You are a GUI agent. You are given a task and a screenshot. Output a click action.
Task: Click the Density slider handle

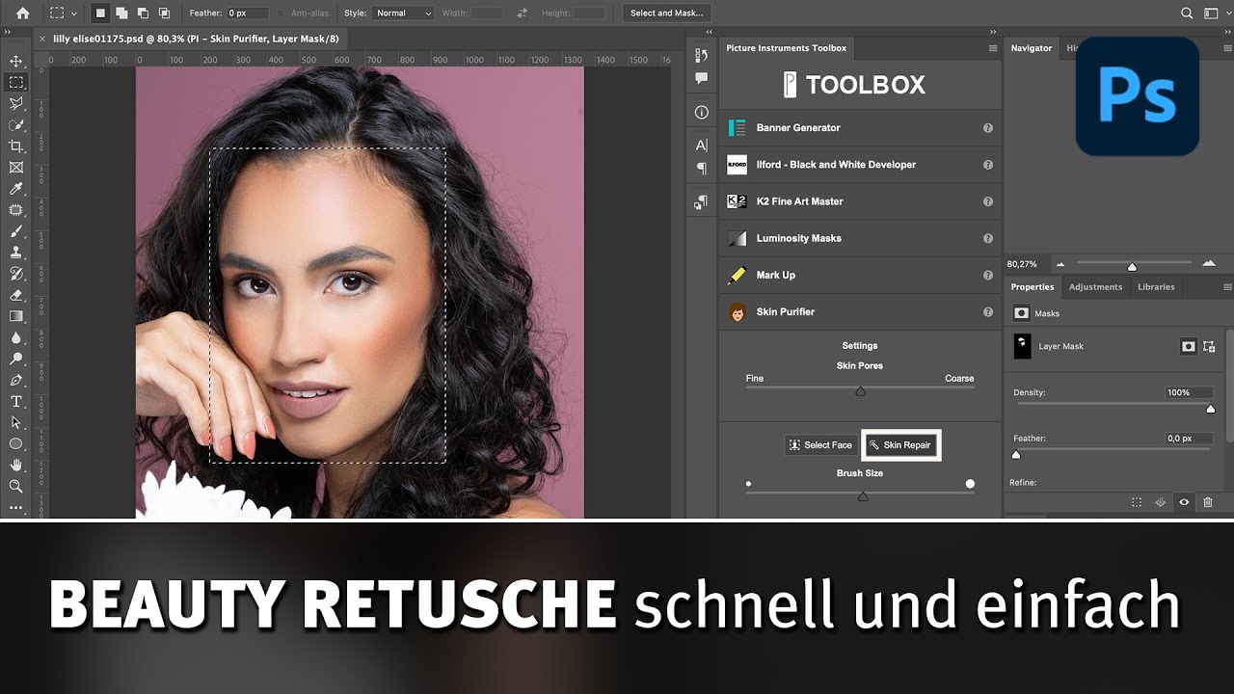(1211, 409)
